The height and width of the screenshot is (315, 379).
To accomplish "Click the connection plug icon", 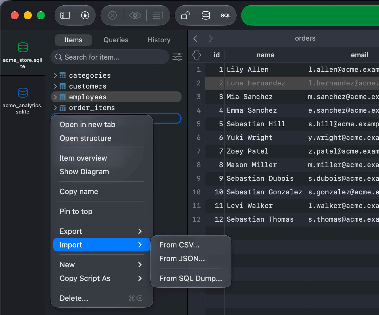I will tap(85, 15).
